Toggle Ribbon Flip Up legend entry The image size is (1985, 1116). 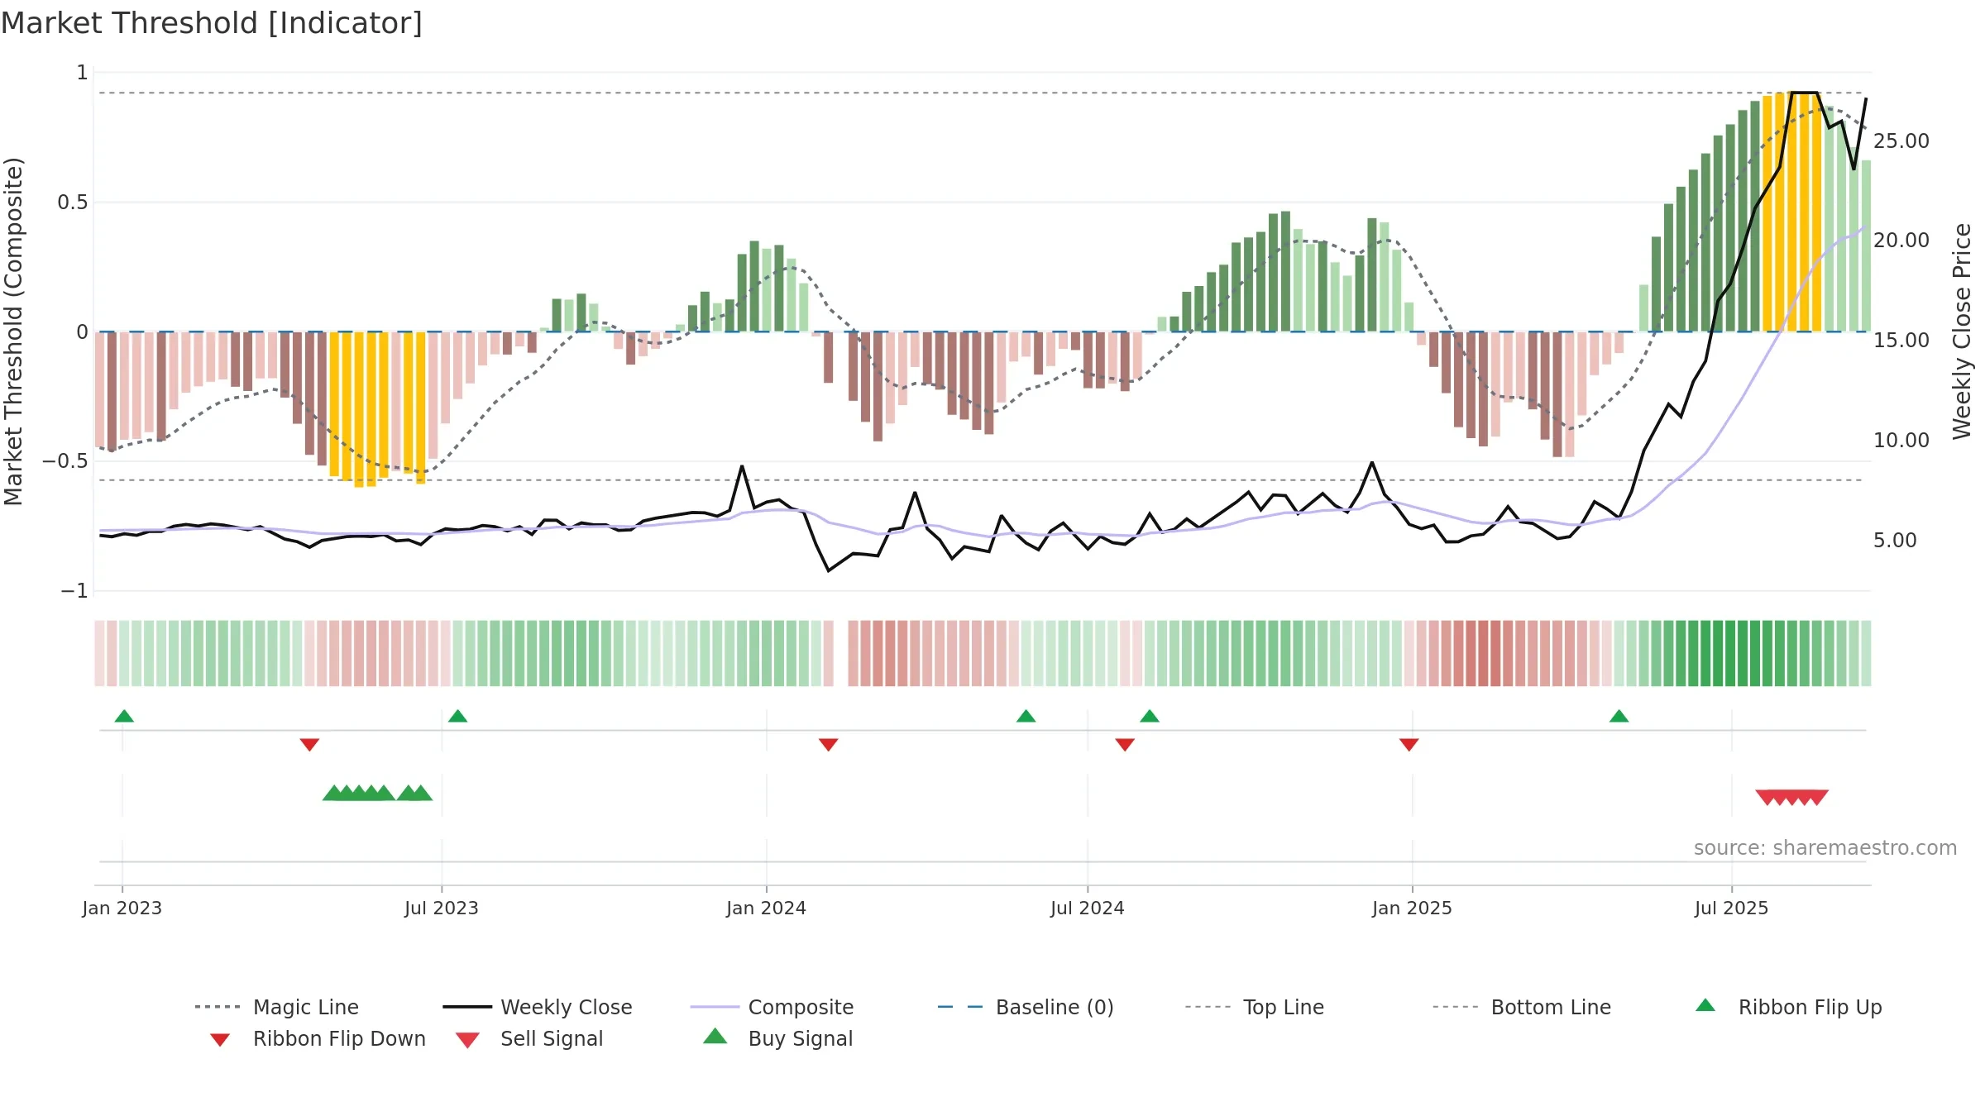tap(1788, 1007)
